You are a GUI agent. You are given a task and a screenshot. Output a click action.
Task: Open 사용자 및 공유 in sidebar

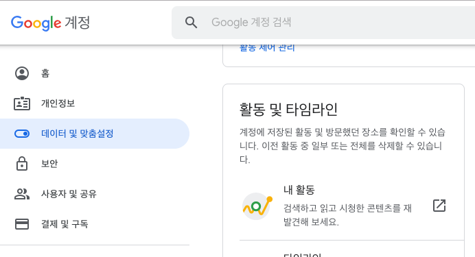pyautogui.click(x=95, y=194)
